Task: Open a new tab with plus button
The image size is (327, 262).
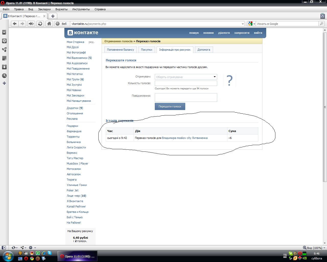Action: tap(53, 16)
